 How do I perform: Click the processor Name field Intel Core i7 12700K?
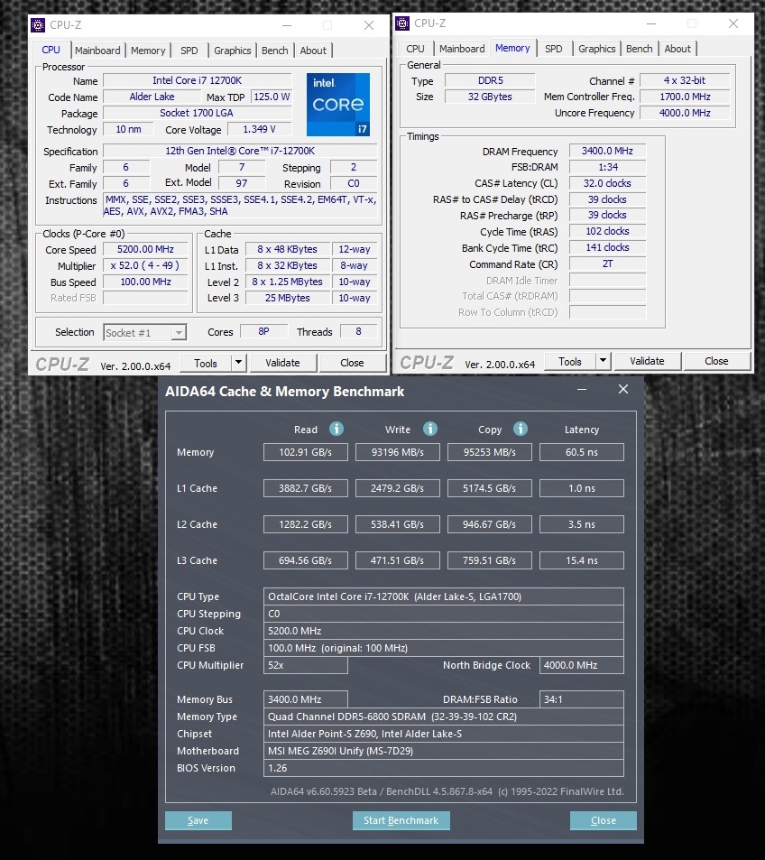(197, 80)
